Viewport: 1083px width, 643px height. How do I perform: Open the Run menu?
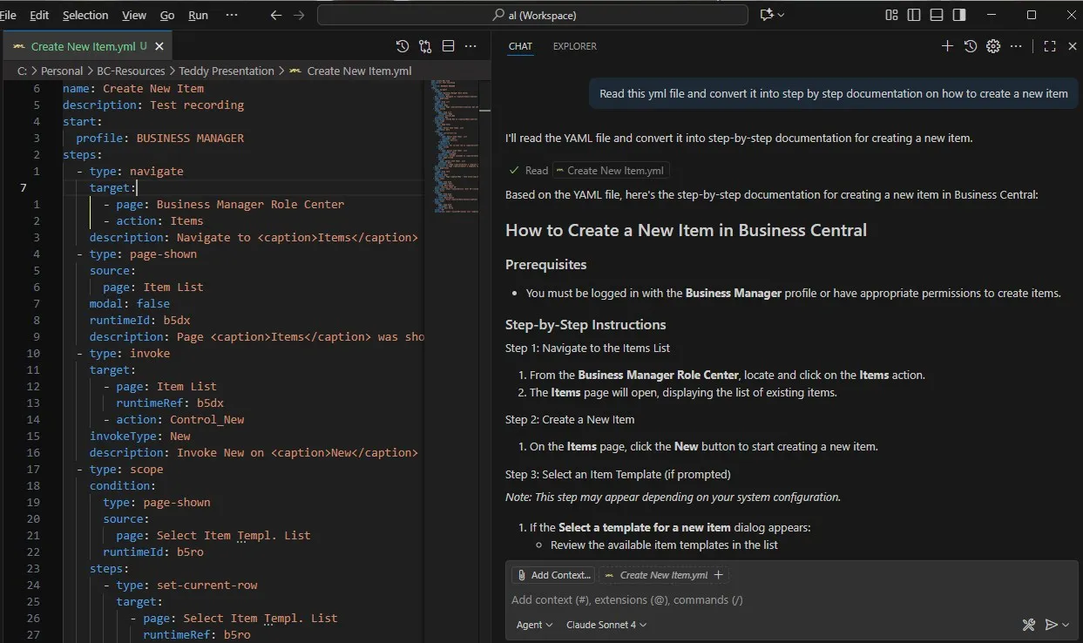pos(199,15)
